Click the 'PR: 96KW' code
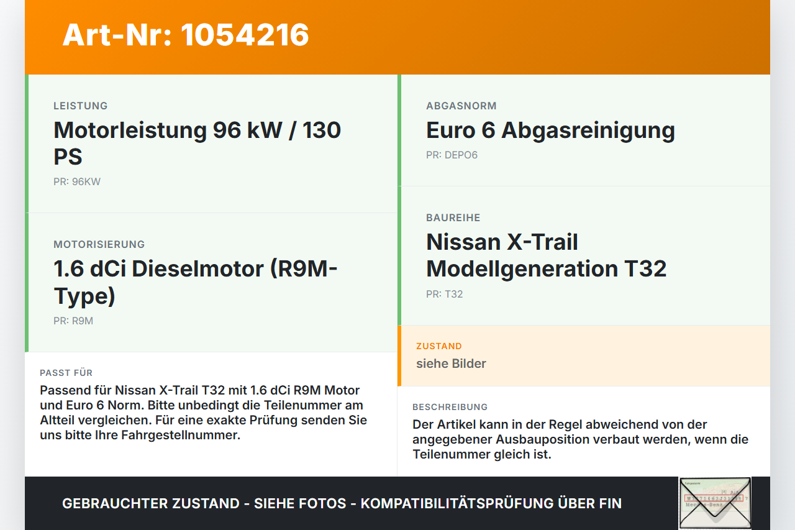Viewport: 795px width, 530px height. click(x=77, y=182)
